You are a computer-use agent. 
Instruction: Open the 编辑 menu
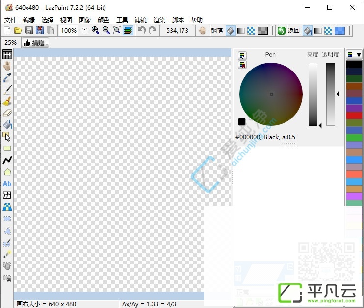[x=29, y=20]
